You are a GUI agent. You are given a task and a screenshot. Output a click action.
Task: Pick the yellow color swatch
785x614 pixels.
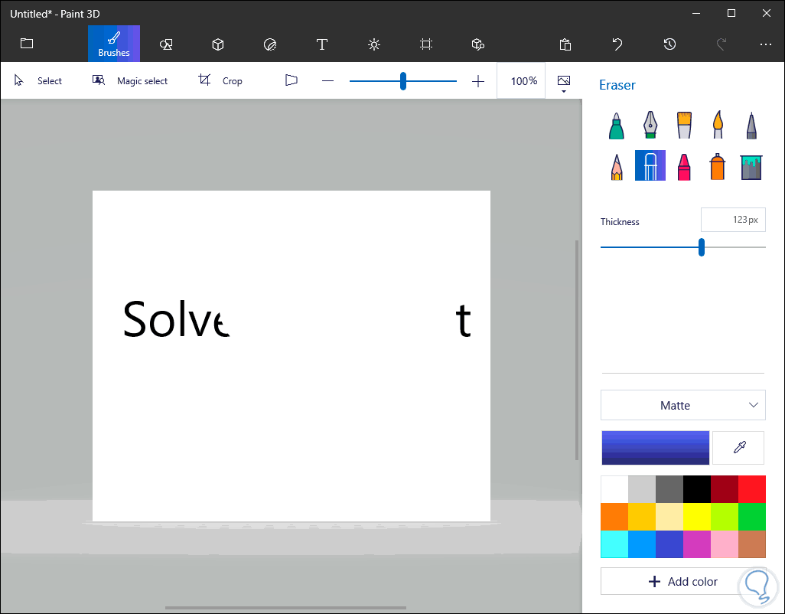696,517
